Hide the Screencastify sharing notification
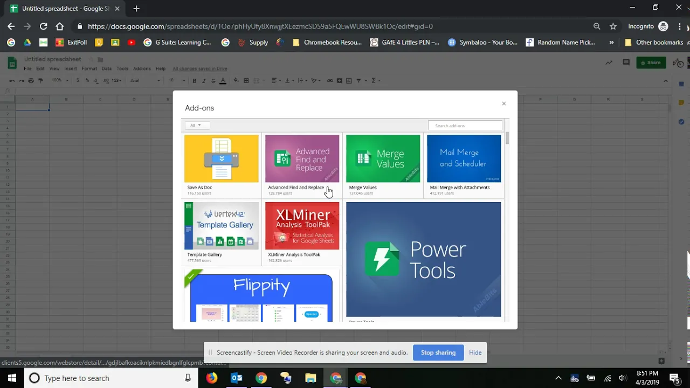The width and height of the screenshot is (690, 388). coord(475,352)
